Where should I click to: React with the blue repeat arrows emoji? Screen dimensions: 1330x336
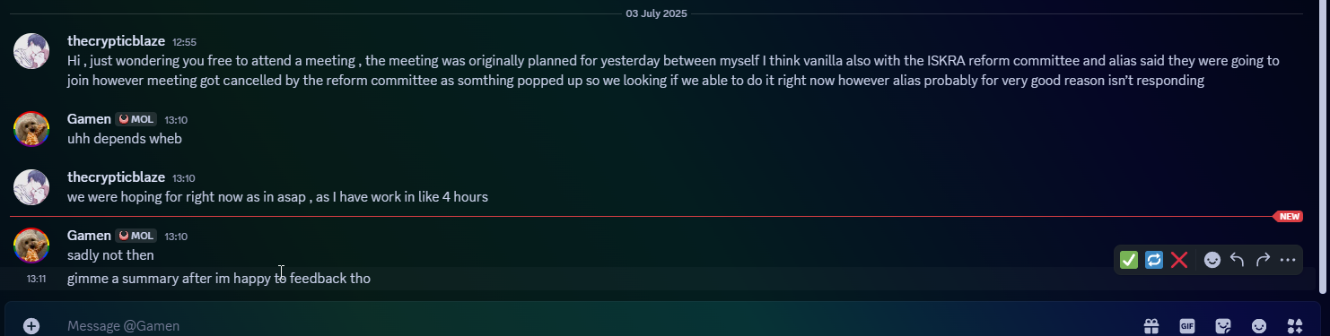[x=1154, y=260]
